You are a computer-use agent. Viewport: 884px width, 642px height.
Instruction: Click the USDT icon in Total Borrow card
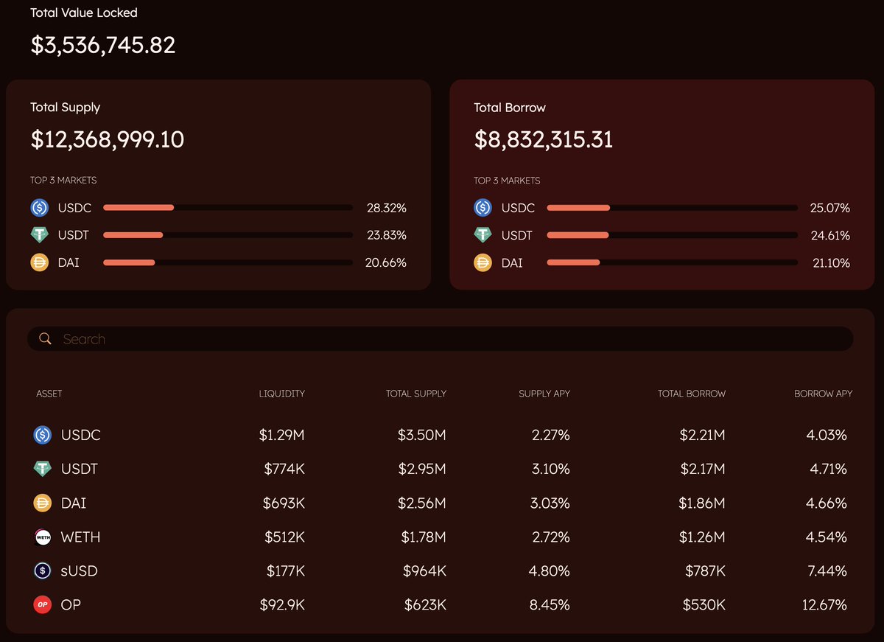pyautogui.click(x=483, y=235)
